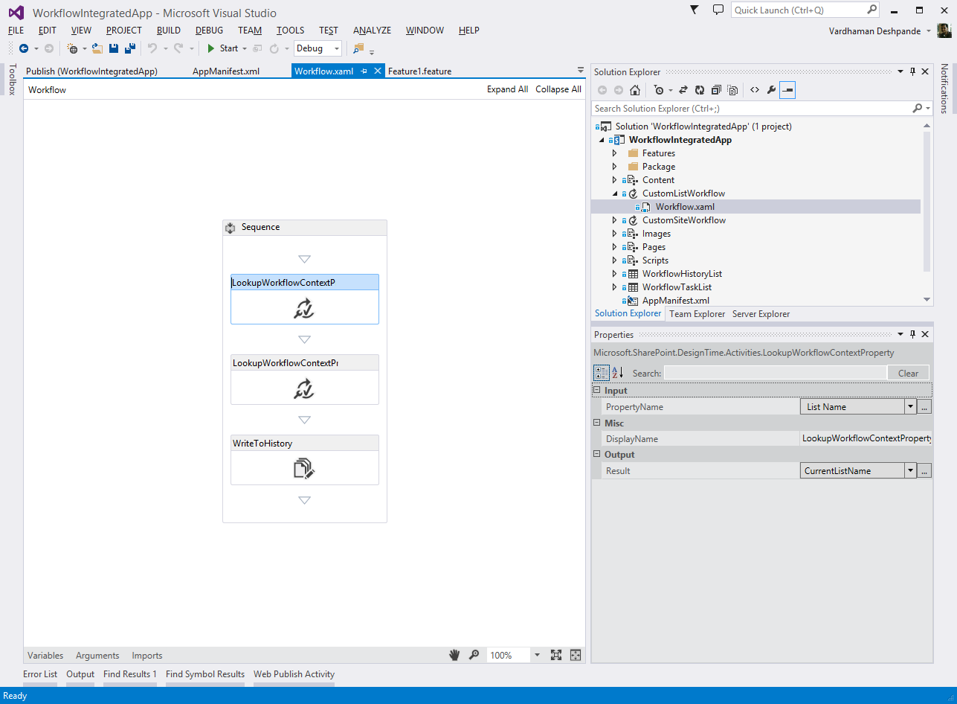This screenshot has width=957, height=704.
Task: Click the Open File toolbar icon
Action: click(97, 48)
